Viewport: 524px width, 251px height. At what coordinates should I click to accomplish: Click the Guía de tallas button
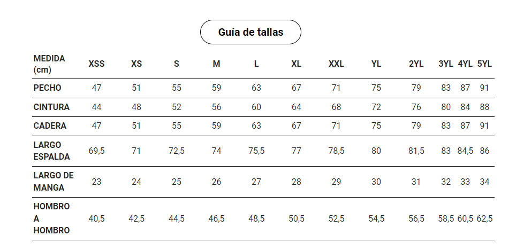click(250, 32)
